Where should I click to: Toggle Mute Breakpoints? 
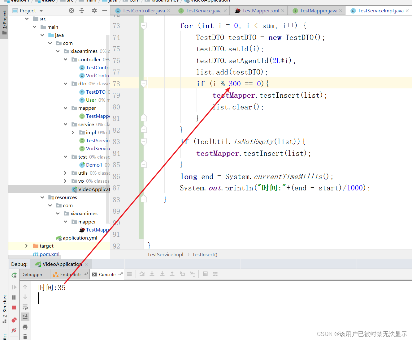point(14,330)
